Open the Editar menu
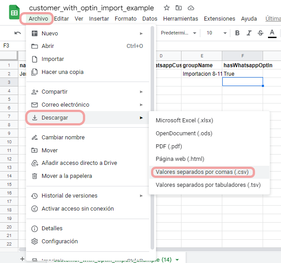Viewport: 281px width, 263px height. [61, 19]
